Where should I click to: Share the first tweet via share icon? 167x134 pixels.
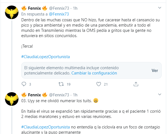click(x=136, y=84)
